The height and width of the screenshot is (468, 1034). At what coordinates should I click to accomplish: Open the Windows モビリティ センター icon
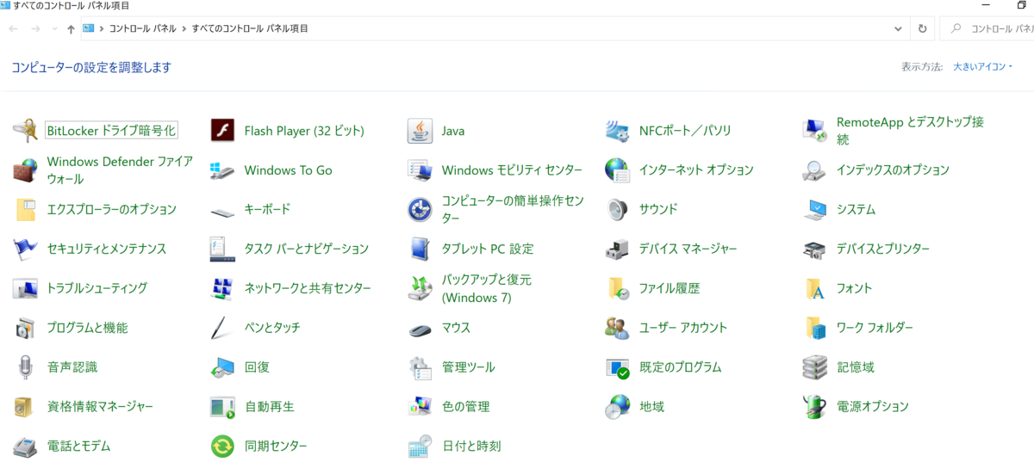pyautogui.click(x=420, y=170)
